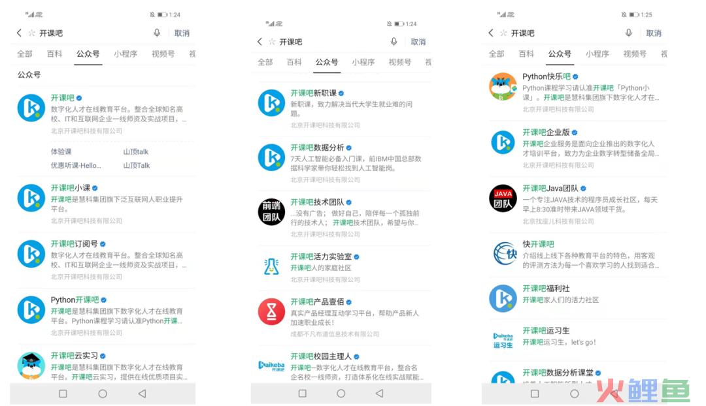Open 小程序 tab in middle phone
The image size is (706, 406).
pos(363,62)
